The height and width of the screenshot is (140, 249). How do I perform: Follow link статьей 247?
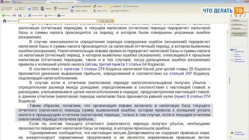click(x=181, y=73)
